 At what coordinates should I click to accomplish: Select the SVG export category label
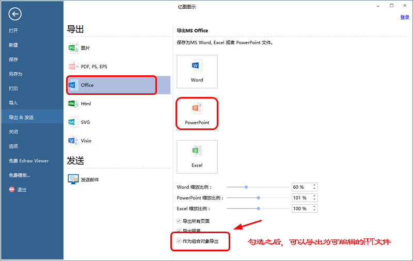(x=85, y=122)
